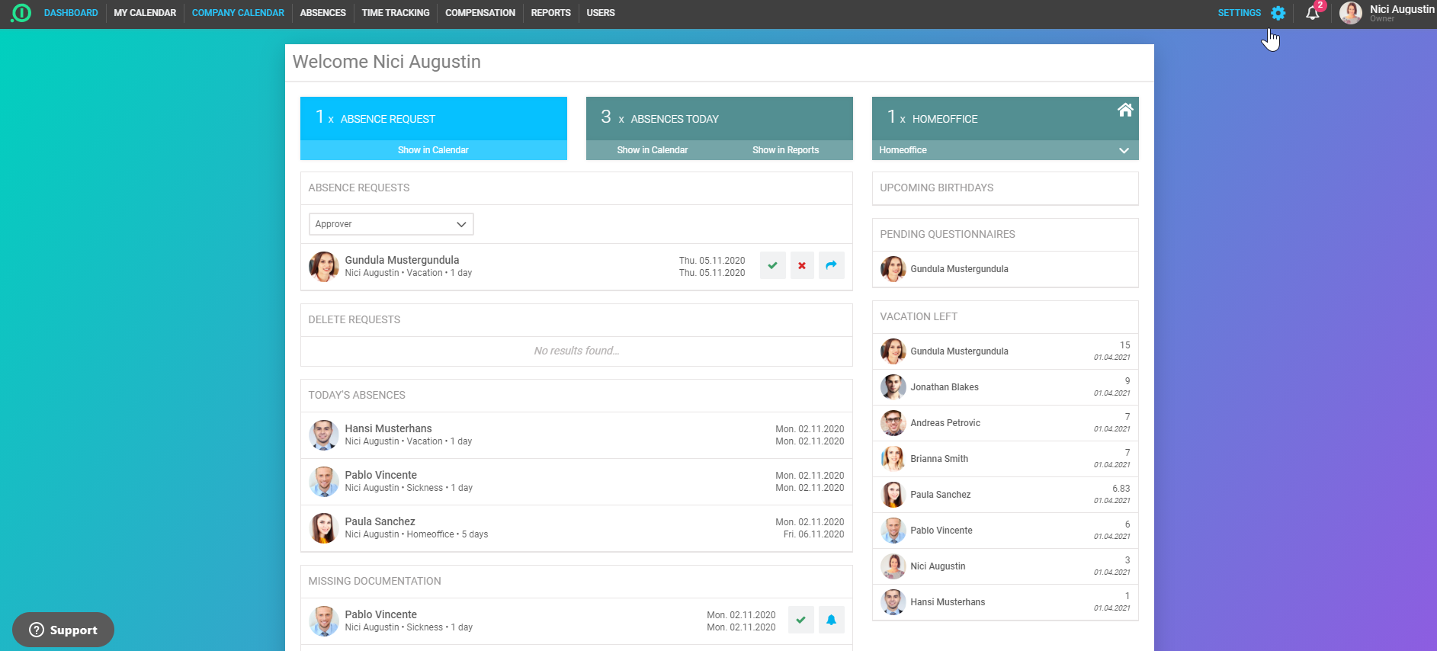This screenshot has width=1437, height=651.
Task: Show absence request in calendar
Action: pyautogui.click(x=433, y=150)
